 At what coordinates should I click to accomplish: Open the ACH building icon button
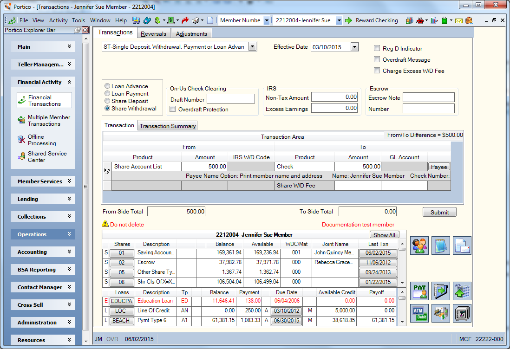point(462,291)
